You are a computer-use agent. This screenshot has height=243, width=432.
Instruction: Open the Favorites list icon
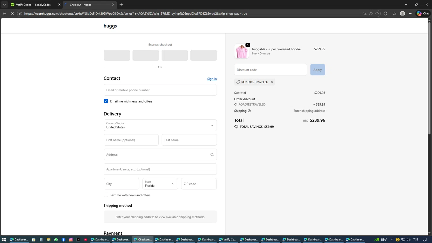(x=394, y=14)
